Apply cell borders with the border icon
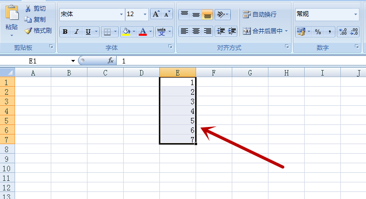This screenshot has height=199, width=366. (107, 32)
